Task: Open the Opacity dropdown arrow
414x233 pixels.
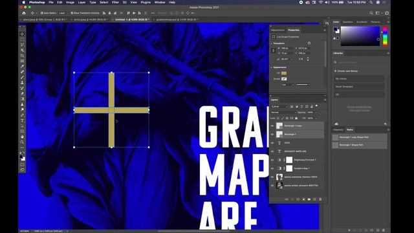Action: tap(316, 112)
